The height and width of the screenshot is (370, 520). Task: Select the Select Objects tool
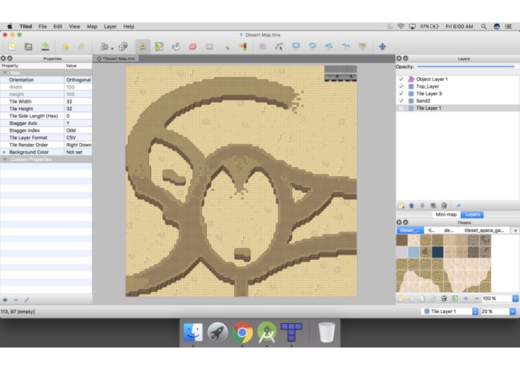point(263,46)
